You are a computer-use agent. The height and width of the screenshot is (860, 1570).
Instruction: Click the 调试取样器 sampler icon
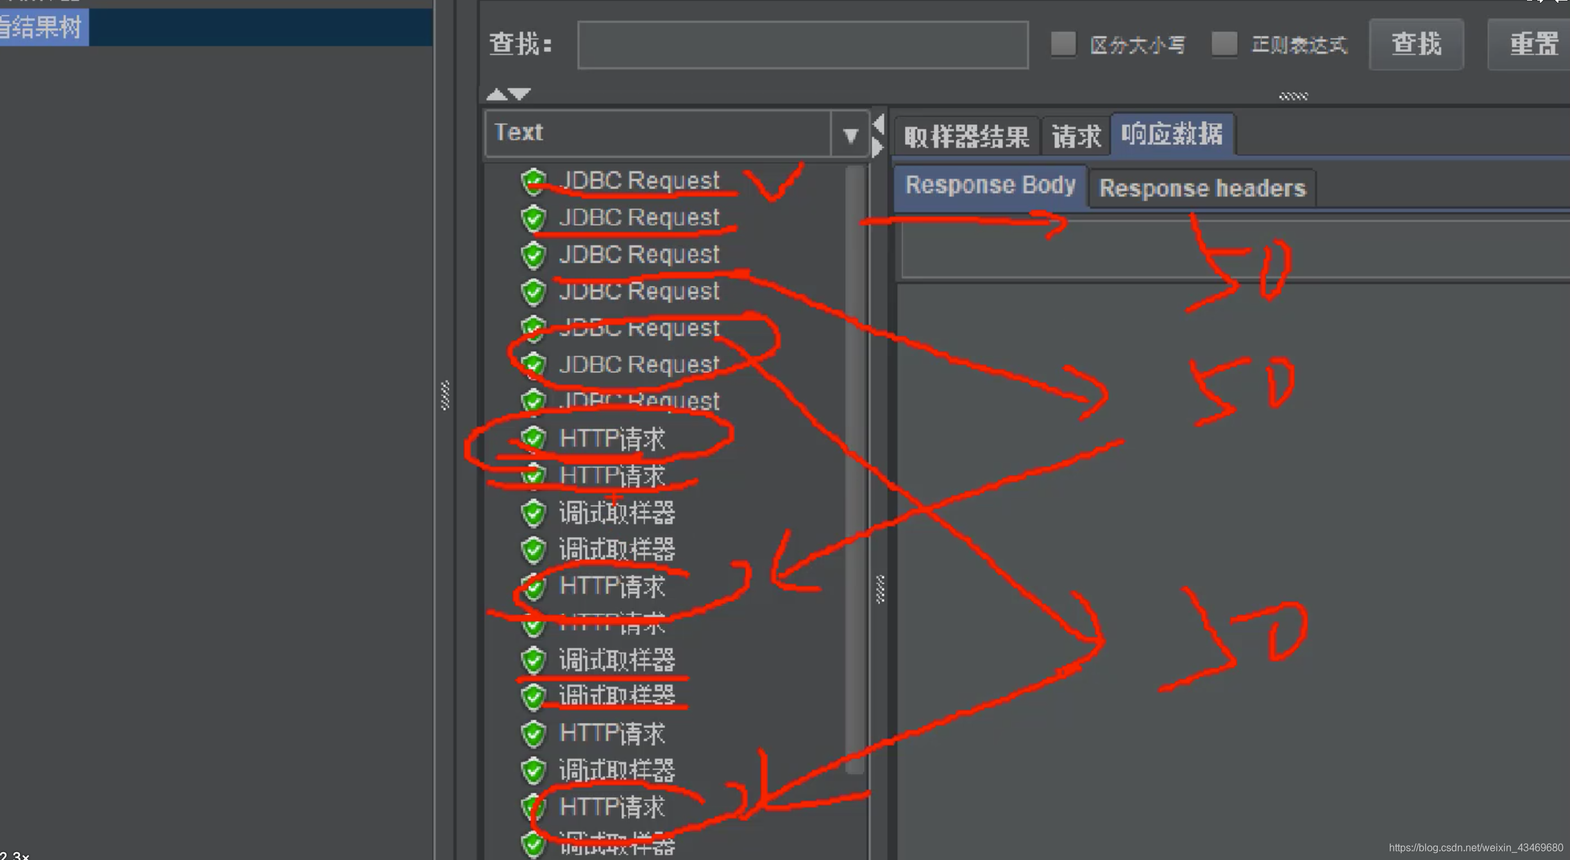point(534,511)
